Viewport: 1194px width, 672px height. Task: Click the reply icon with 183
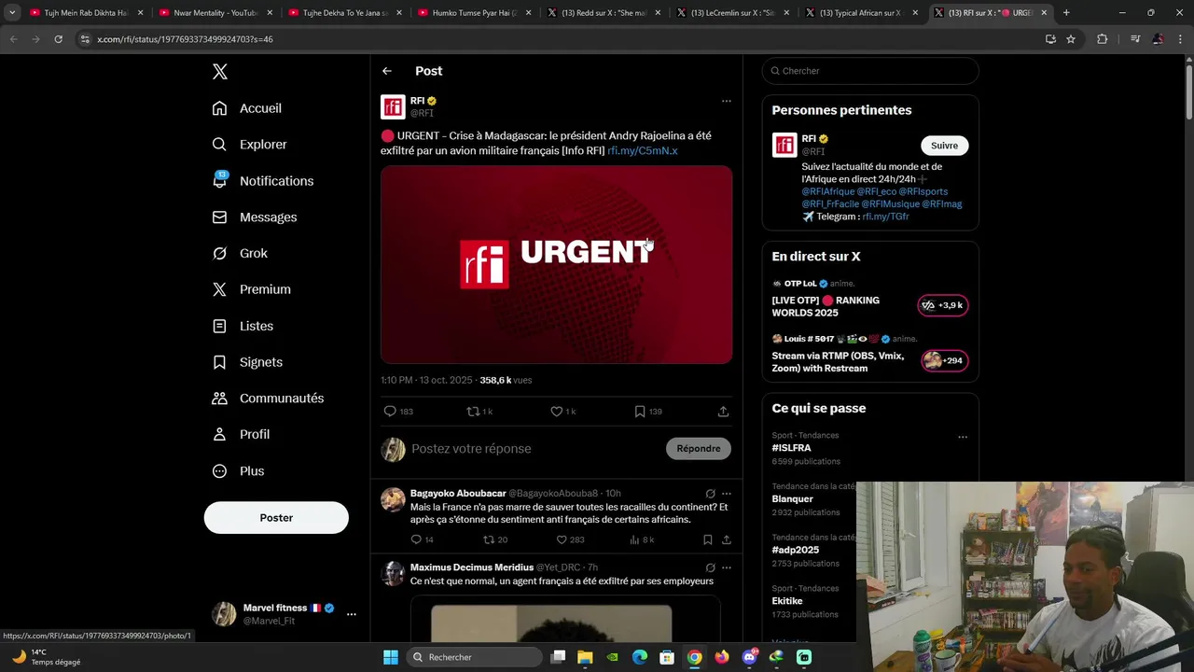point(398,412)
